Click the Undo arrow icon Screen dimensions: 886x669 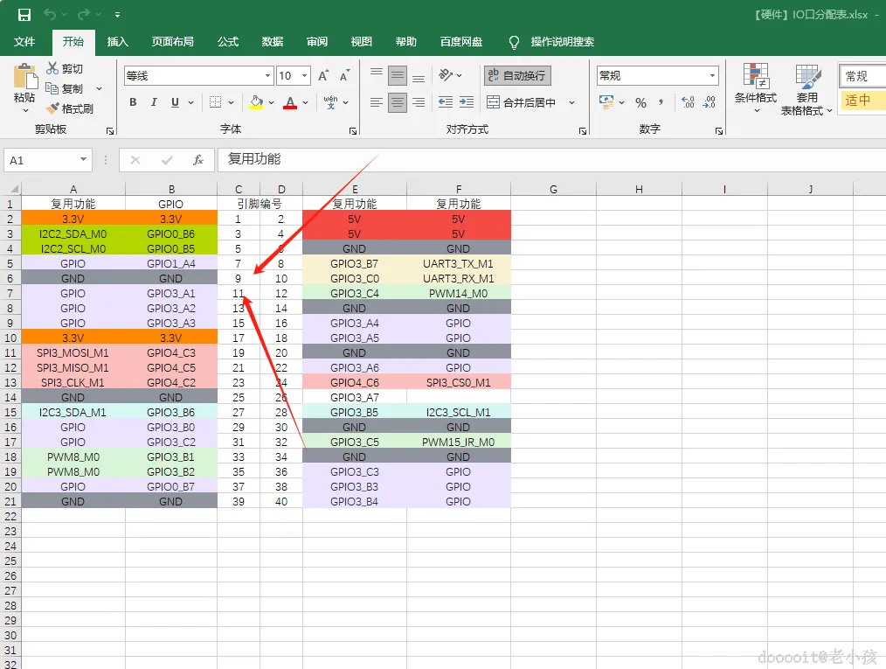click(x=51, y=14)
